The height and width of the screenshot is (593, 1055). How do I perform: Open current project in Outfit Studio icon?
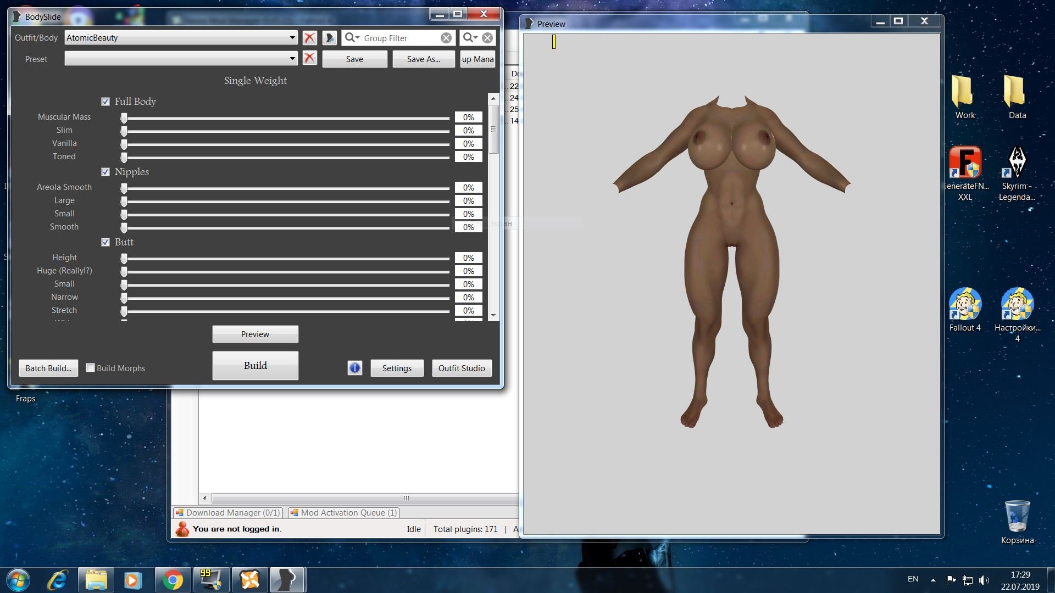click(x=329, y=38)
